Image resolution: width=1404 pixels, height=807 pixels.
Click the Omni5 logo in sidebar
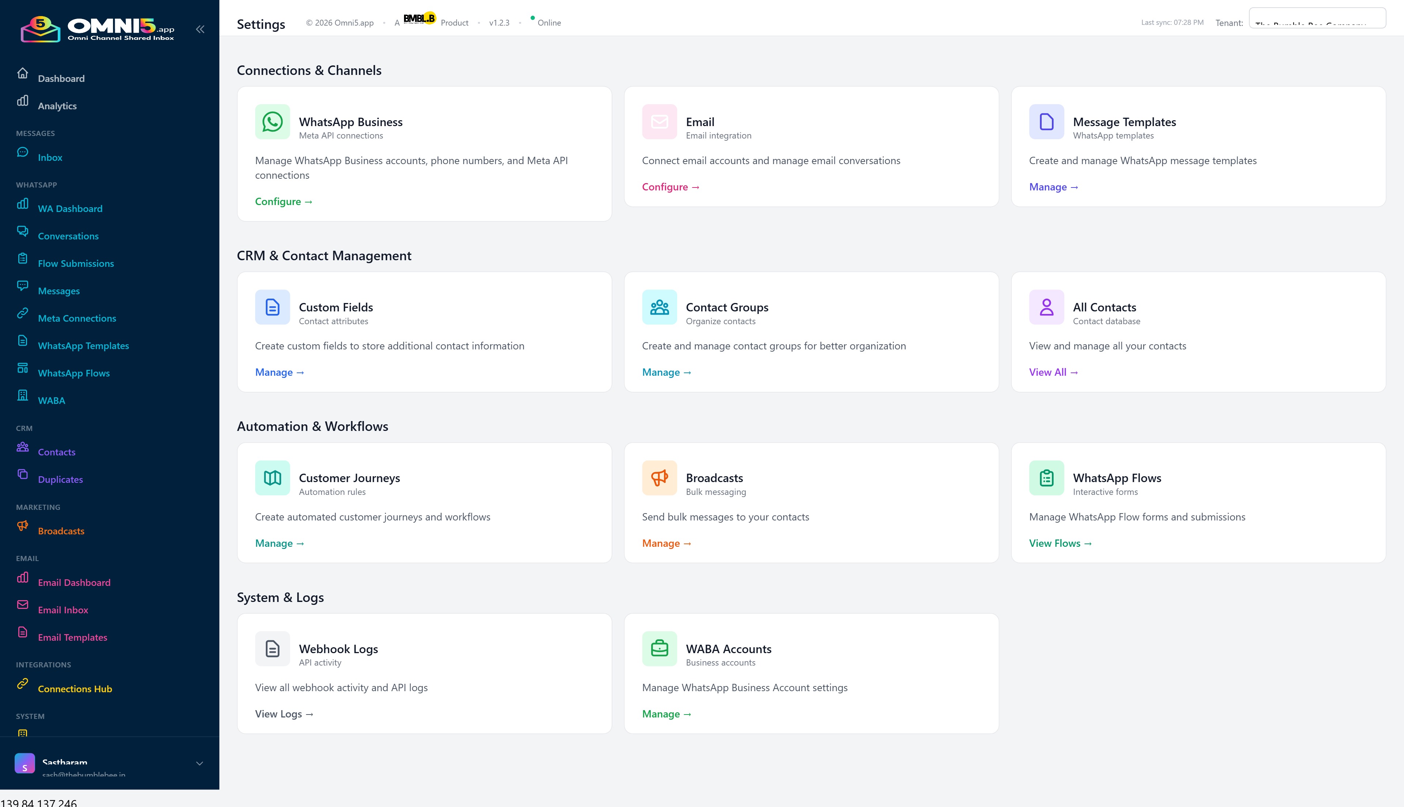[98, 29]
